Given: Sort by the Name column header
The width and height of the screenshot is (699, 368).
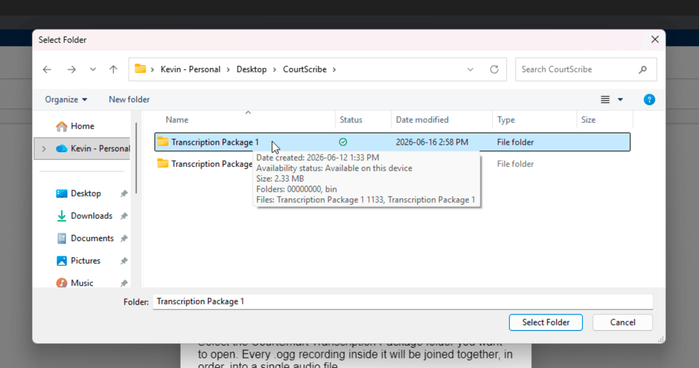Looking at the screenshot, I should tap(177, 120).
